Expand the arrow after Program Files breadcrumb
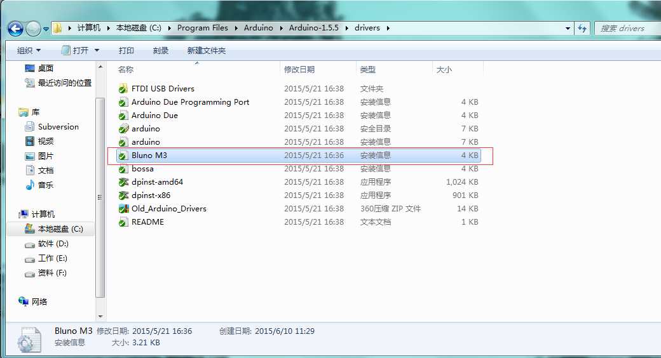This screenshot has height=358, width=661. point(236,28)
